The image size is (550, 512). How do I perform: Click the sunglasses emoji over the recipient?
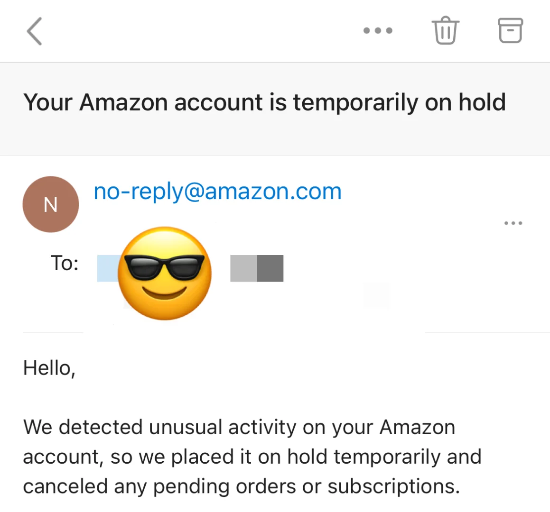[x=165, y=273]
